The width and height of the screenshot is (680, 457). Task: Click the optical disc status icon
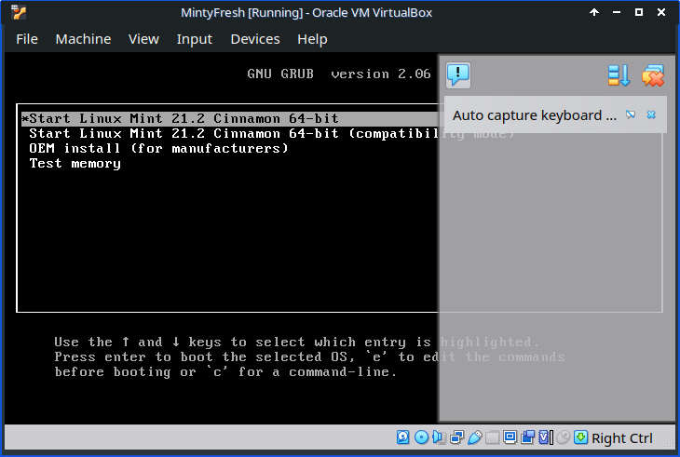(421, 437)
